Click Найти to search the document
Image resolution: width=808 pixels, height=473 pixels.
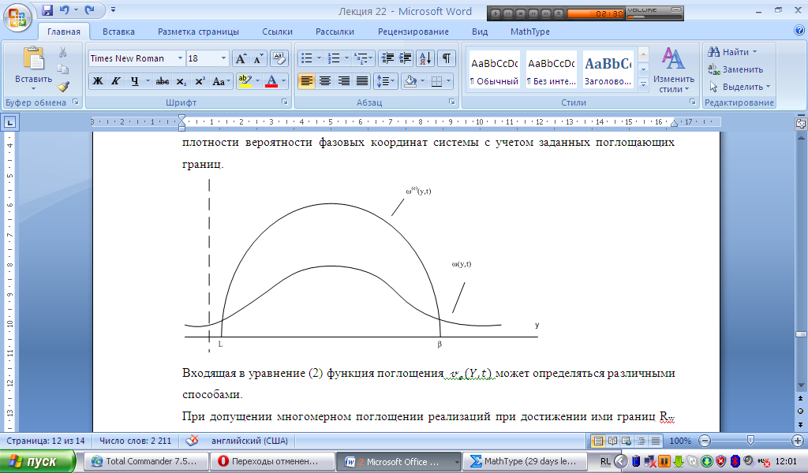[732, 52]
